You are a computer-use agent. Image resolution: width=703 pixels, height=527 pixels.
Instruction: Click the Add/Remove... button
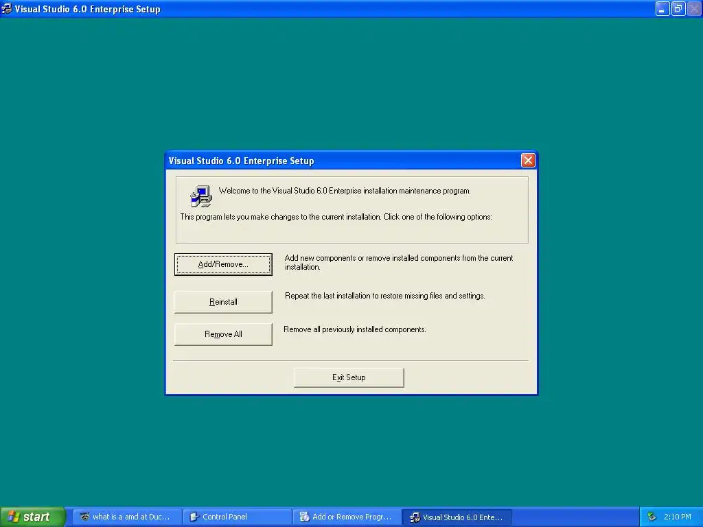(223, 264)
